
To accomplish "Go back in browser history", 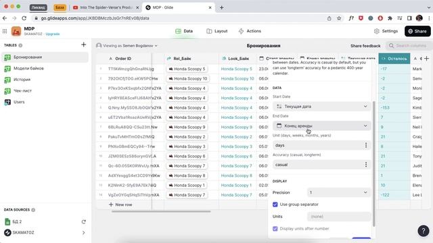I will [5, 18].
